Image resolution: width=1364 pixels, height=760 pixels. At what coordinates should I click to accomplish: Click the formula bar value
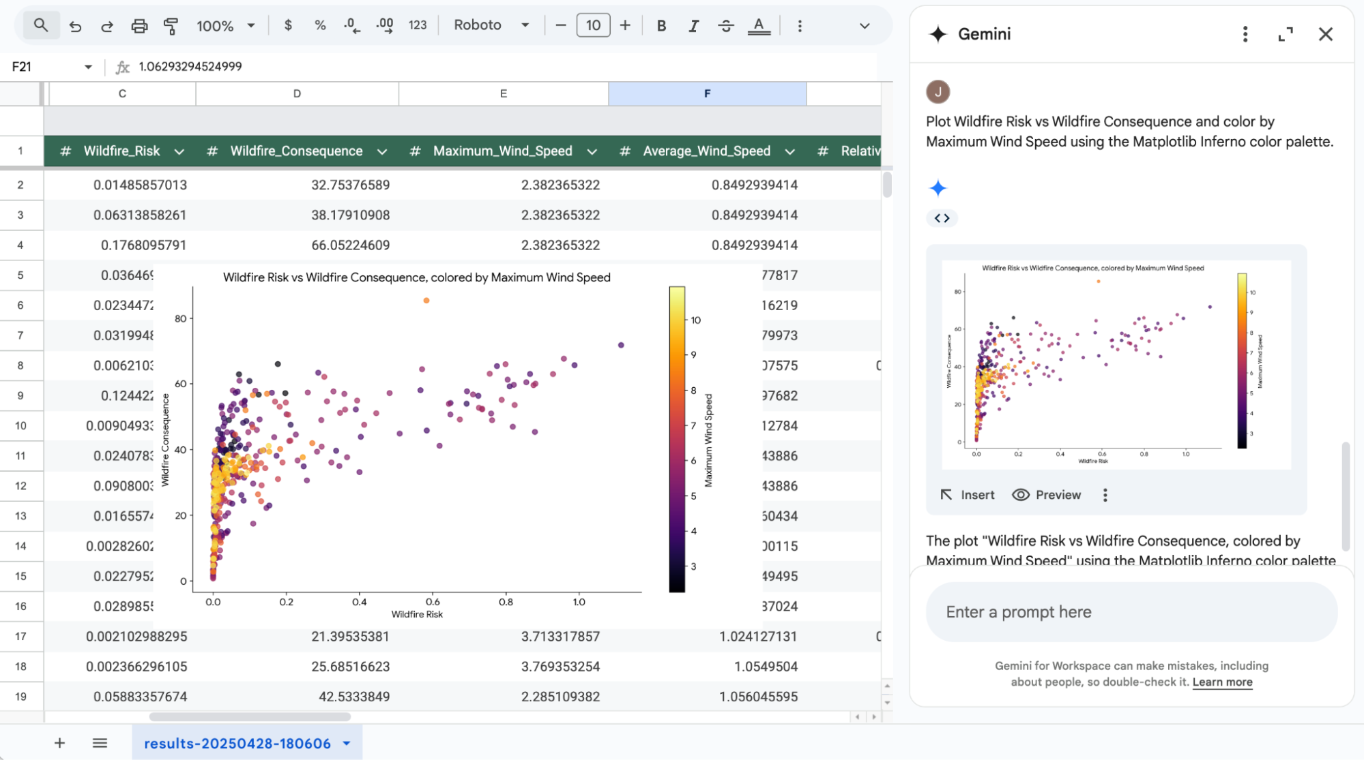click(x=190, y=66)
